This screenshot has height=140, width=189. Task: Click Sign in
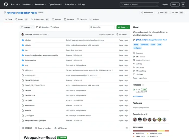tap(165, 4)
